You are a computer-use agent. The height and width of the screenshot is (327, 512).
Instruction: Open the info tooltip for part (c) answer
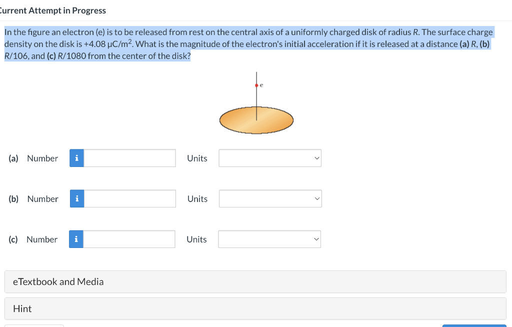76,239
